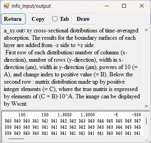Click the first '100' header value
151x143 pixels.
(x=22, y=114)
